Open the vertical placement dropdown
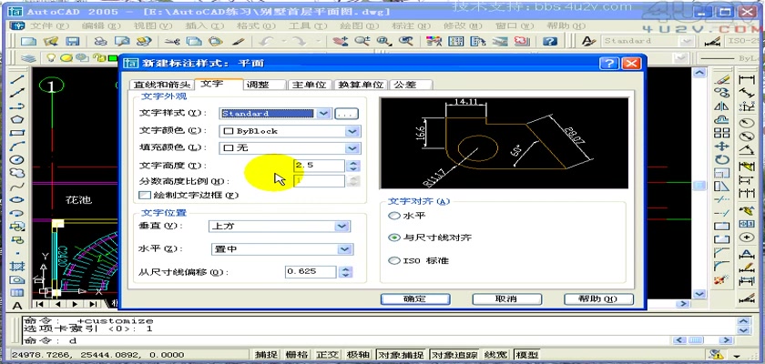The image size is (765, 364). (342, 226)
